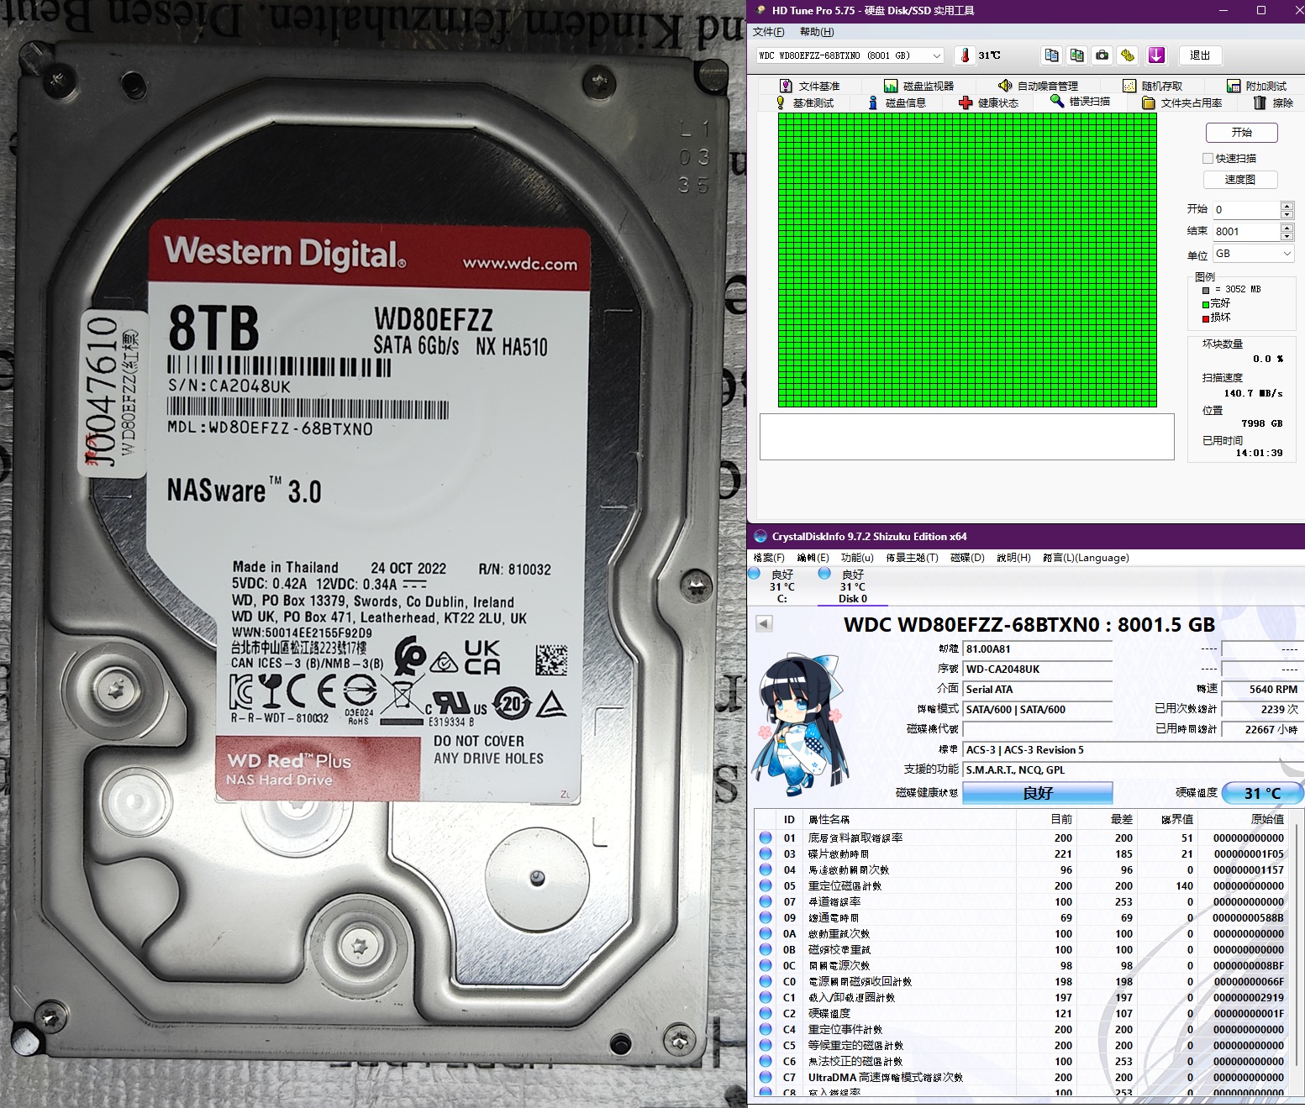1305x1108 pixels.
Task: Click the blue status circle for SMART ID C1
Action: pos(766,997)
